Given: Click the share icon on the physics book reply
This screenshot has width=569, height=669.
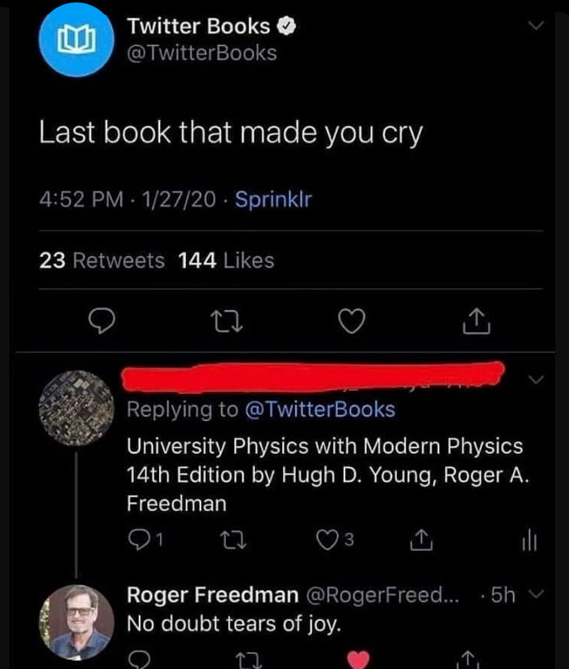Looking at the screenshot, I should point(420,540).
